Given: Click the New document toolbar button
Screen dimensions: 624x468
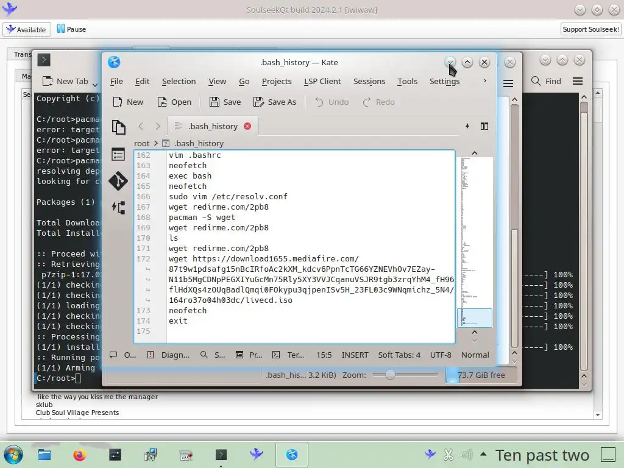Looking at the screenshot, I should [128, 102].
